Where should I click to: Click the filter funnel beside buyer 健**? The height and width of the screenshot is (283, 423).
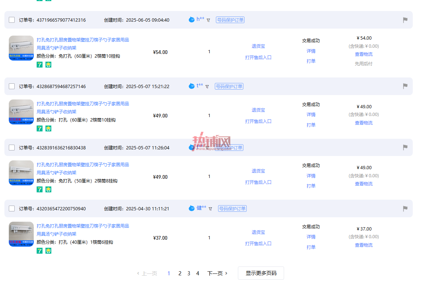(x=210, y=209)
